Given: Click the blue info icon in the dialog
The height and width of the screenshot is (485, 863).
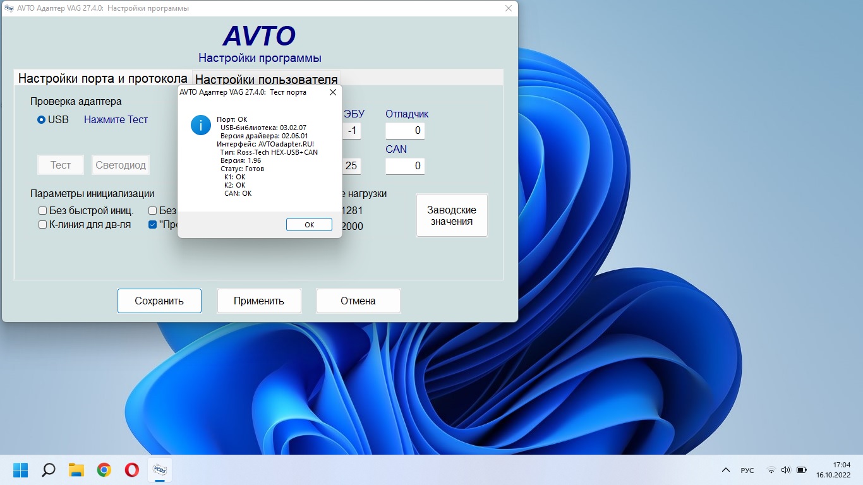Looking at the screenshot, I should click(x=201, y=125).
